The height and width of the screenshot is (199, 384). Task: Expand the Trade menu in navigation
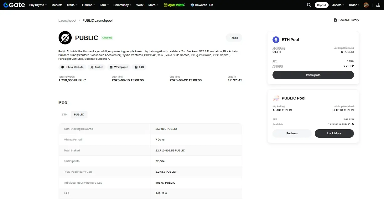point(72,5)
